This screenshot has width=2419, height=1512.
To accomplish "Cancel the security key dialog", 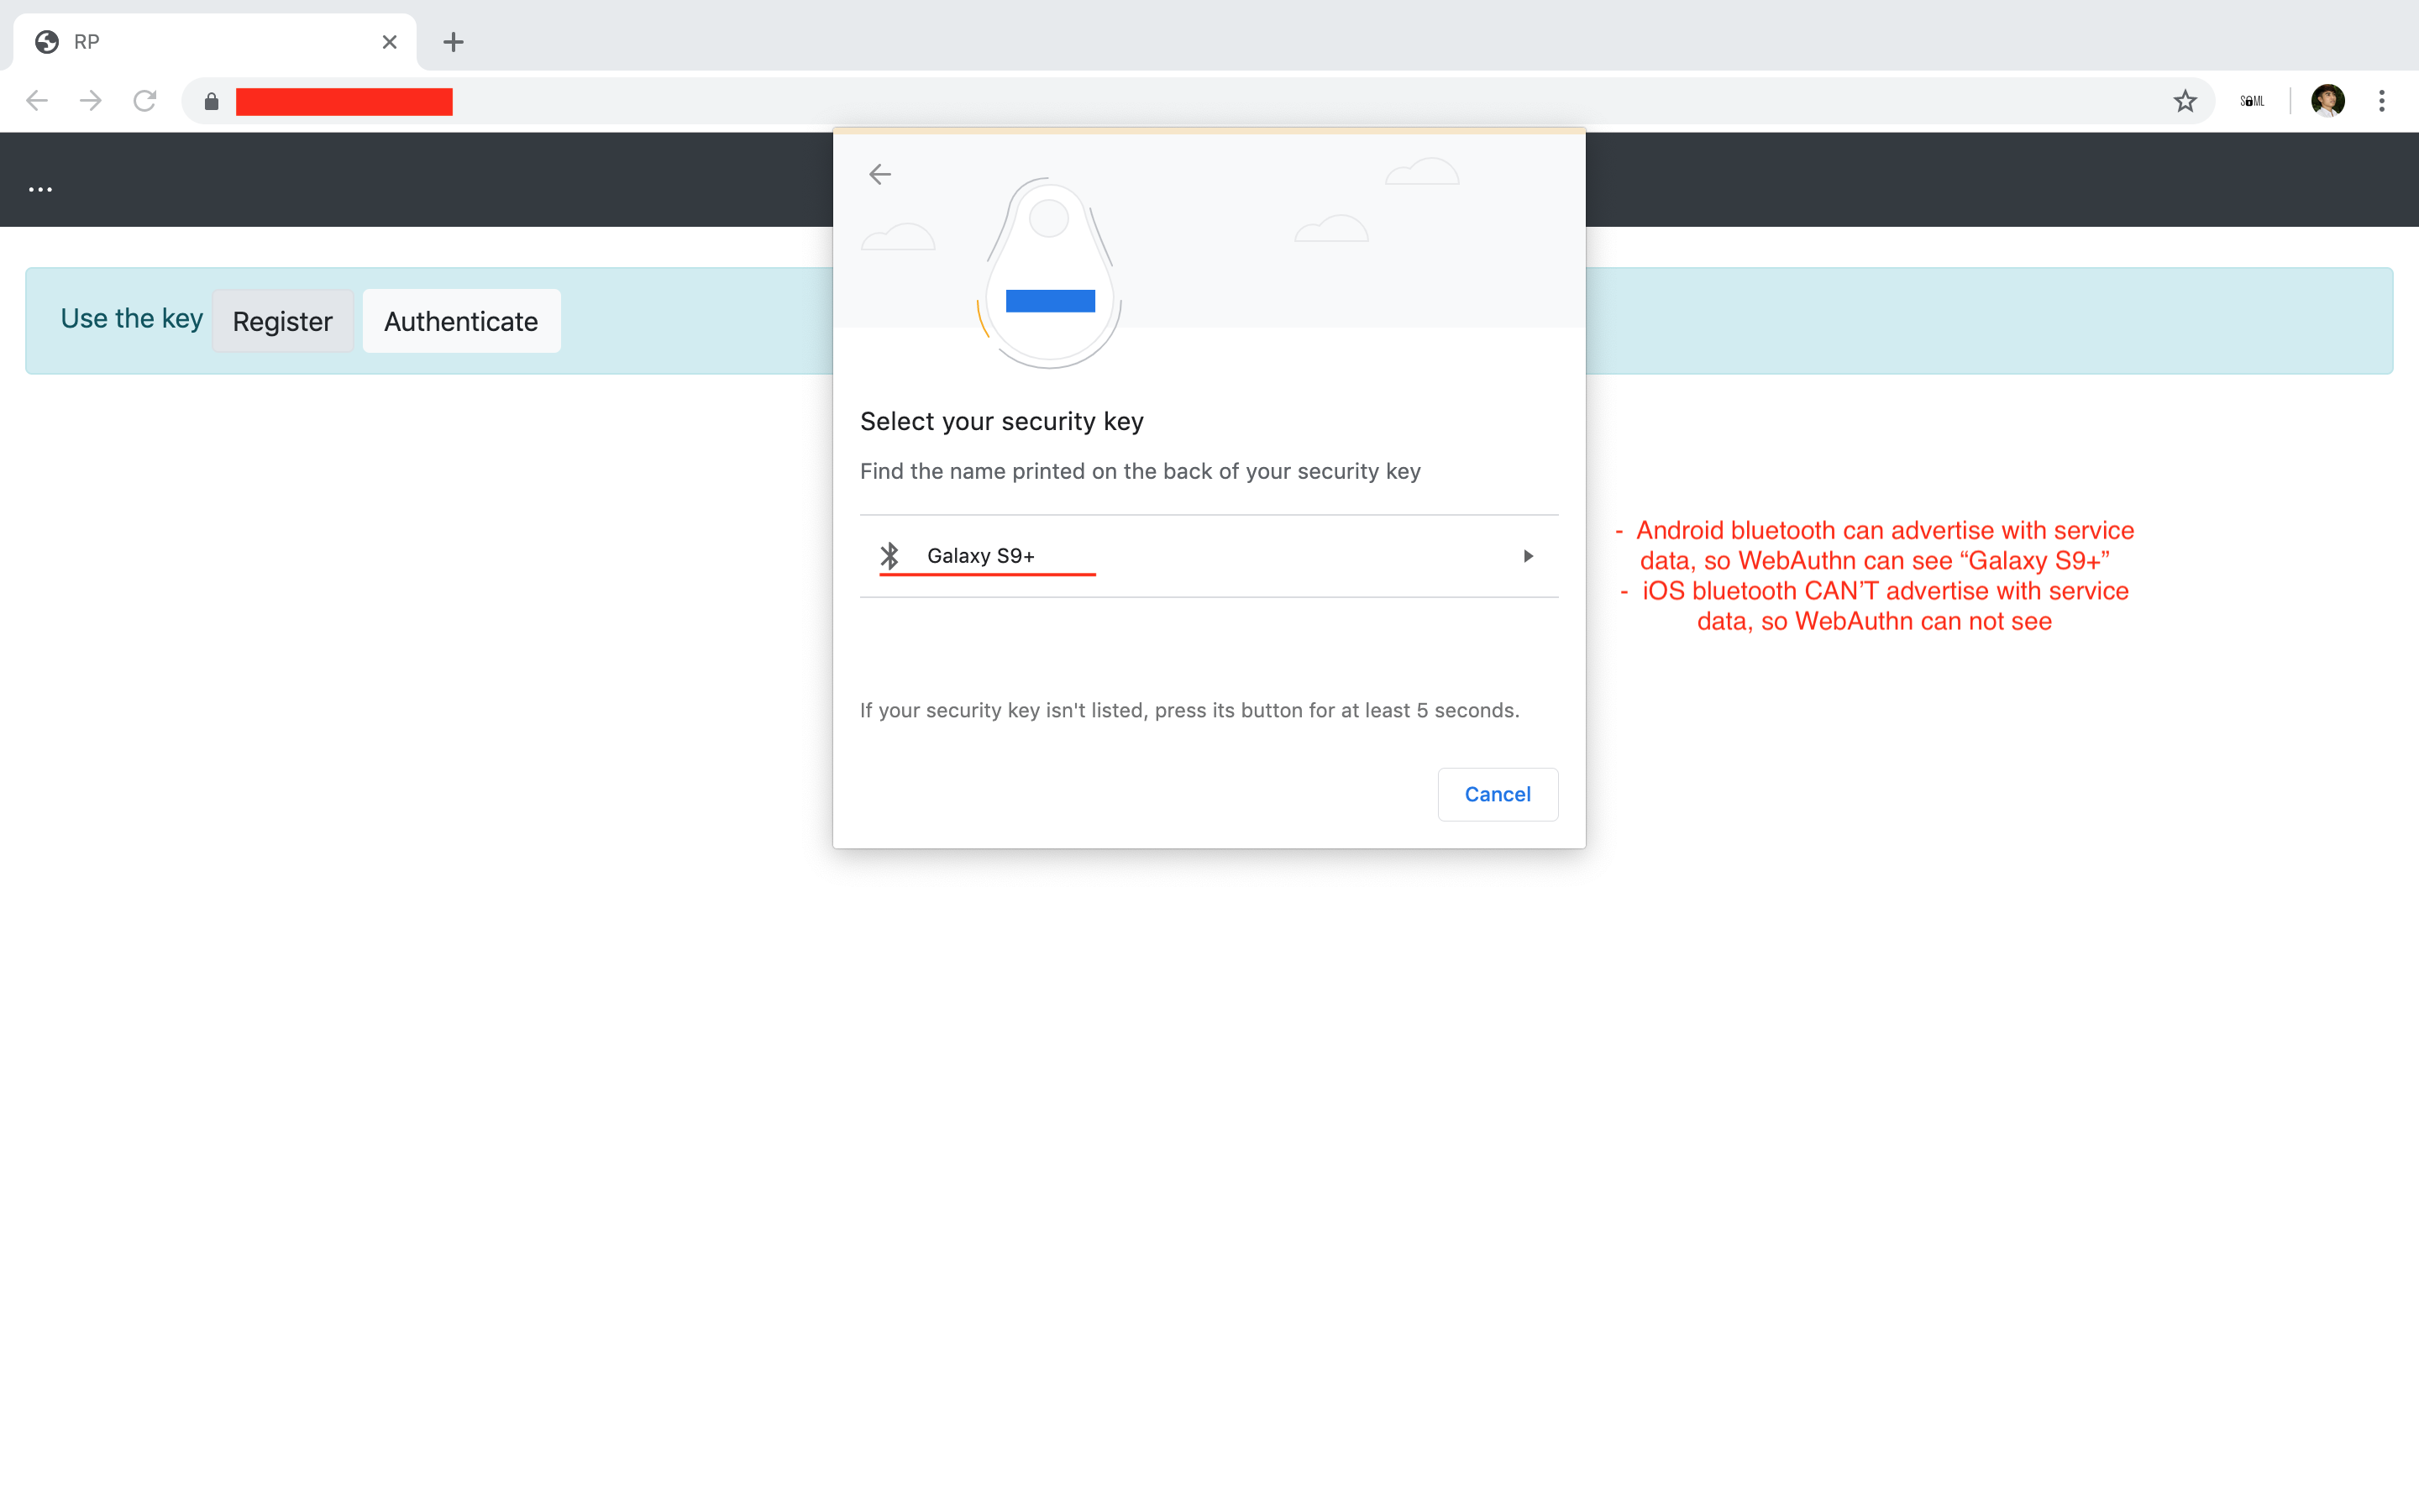I will coord(1497,794).
